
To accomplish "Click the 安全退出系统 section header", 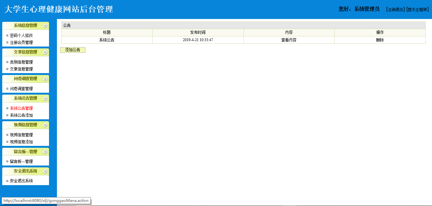I will (x=26, y=171).
